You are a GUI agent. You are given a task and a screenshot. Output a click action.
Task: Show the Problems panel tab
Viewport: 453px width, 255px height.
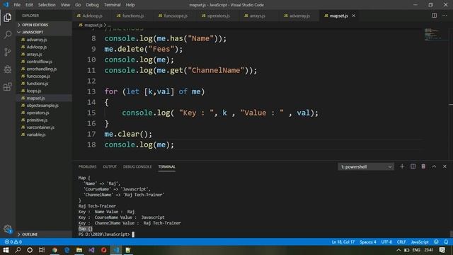click(x=87, y=167)
